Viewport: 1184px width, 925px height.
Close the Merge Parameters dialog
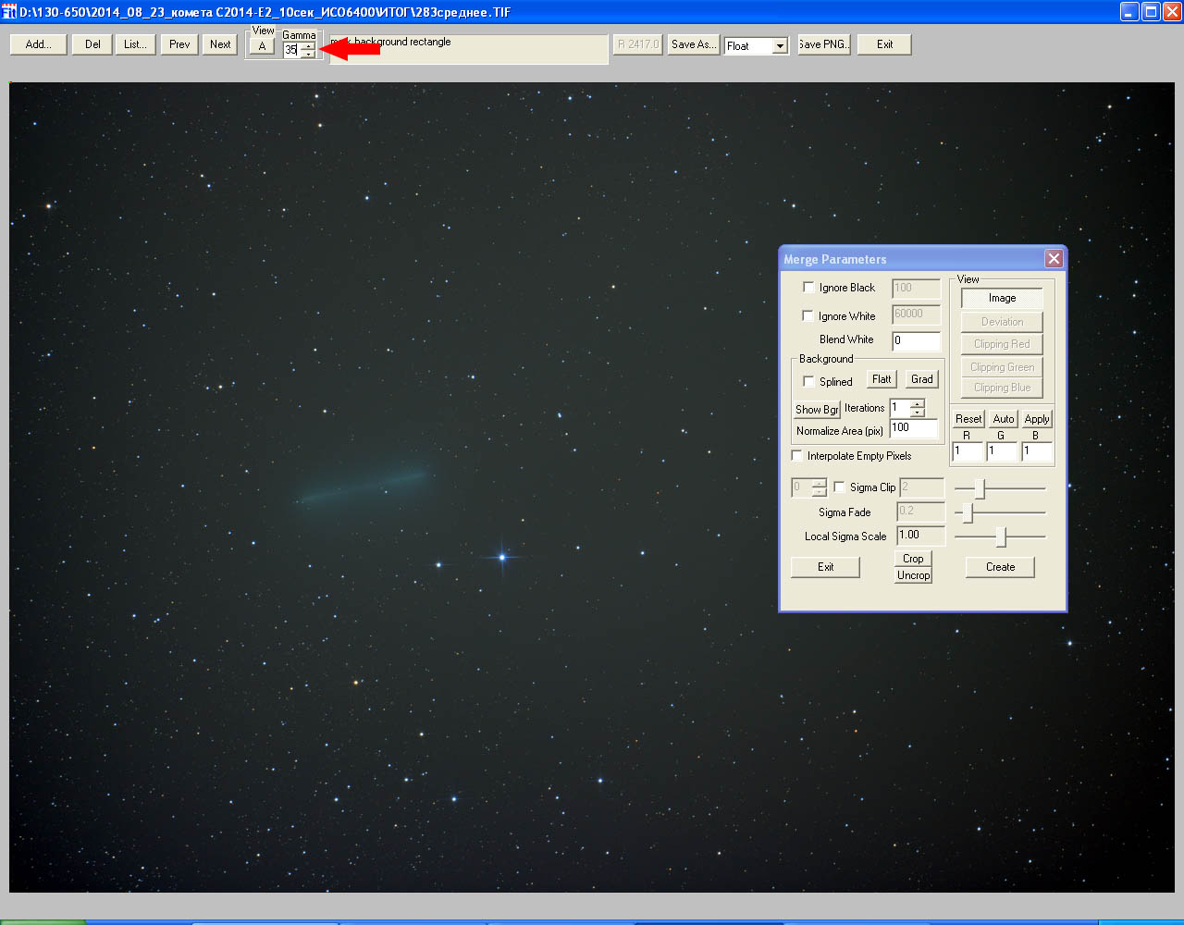pyautogui.click(x=1053, y=259)
